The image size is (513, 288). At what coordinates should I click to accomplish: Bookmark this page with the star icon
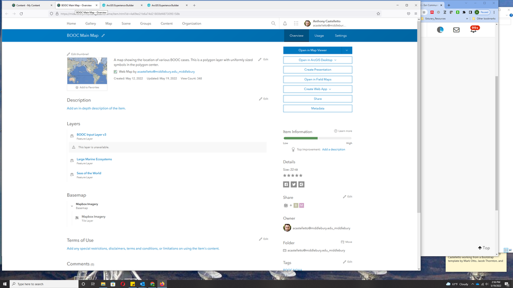click(x=378, y=14)
